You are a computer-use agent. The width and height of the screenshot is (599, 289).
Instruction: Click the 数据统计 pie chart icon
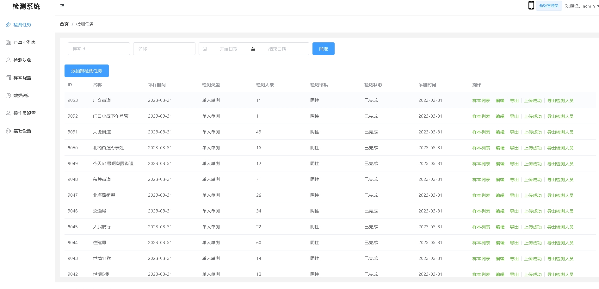point(8,95)
